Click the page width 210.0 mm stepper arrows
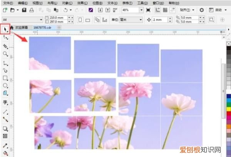231x157 pixels. tap(70, 18)
